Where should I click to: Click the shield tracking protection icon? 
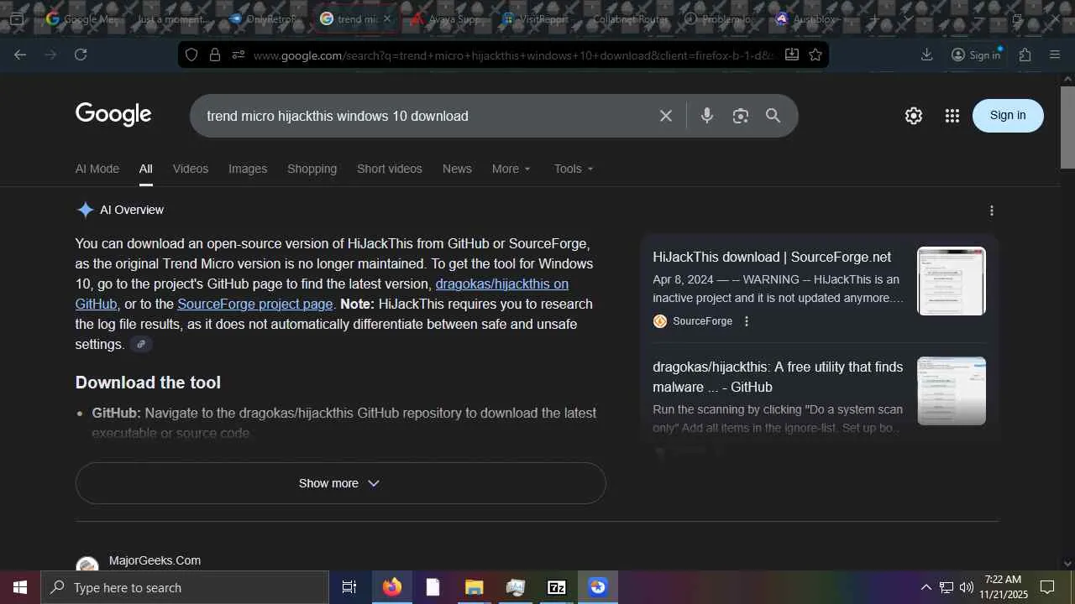click(x=191, y=55)
